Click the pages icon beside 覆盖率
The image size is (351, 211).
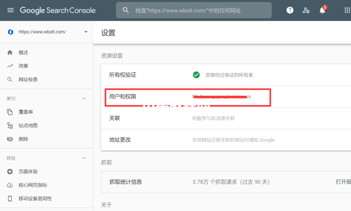10,112
